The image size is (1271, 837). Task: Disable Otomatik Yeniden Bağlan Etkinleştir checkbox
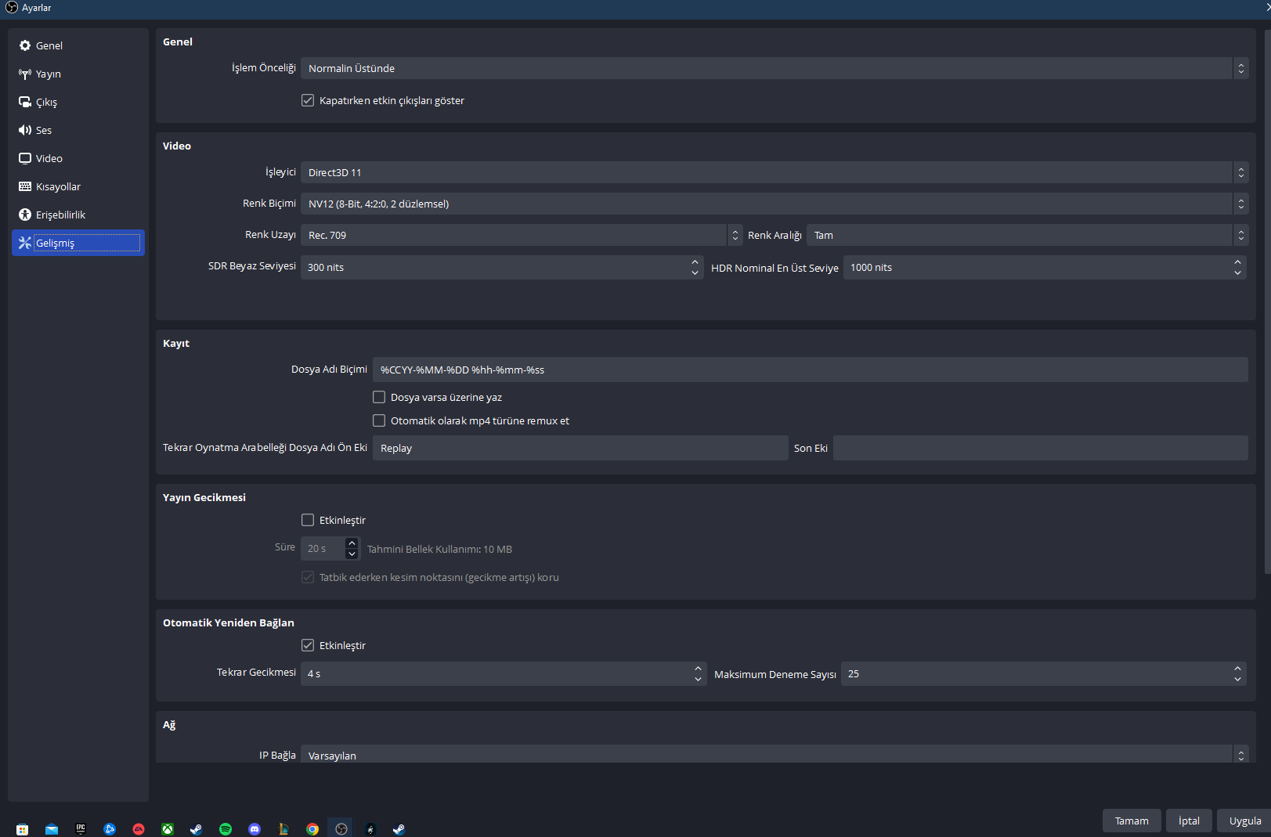coord(308,645)
